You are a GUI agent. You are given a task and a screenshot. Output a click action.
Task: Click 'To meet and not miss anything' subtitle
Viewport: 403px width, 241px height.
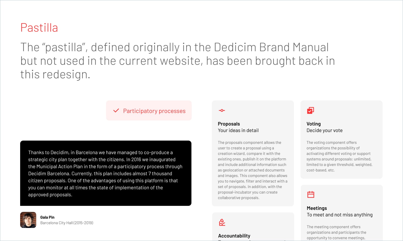coord(340,215)
